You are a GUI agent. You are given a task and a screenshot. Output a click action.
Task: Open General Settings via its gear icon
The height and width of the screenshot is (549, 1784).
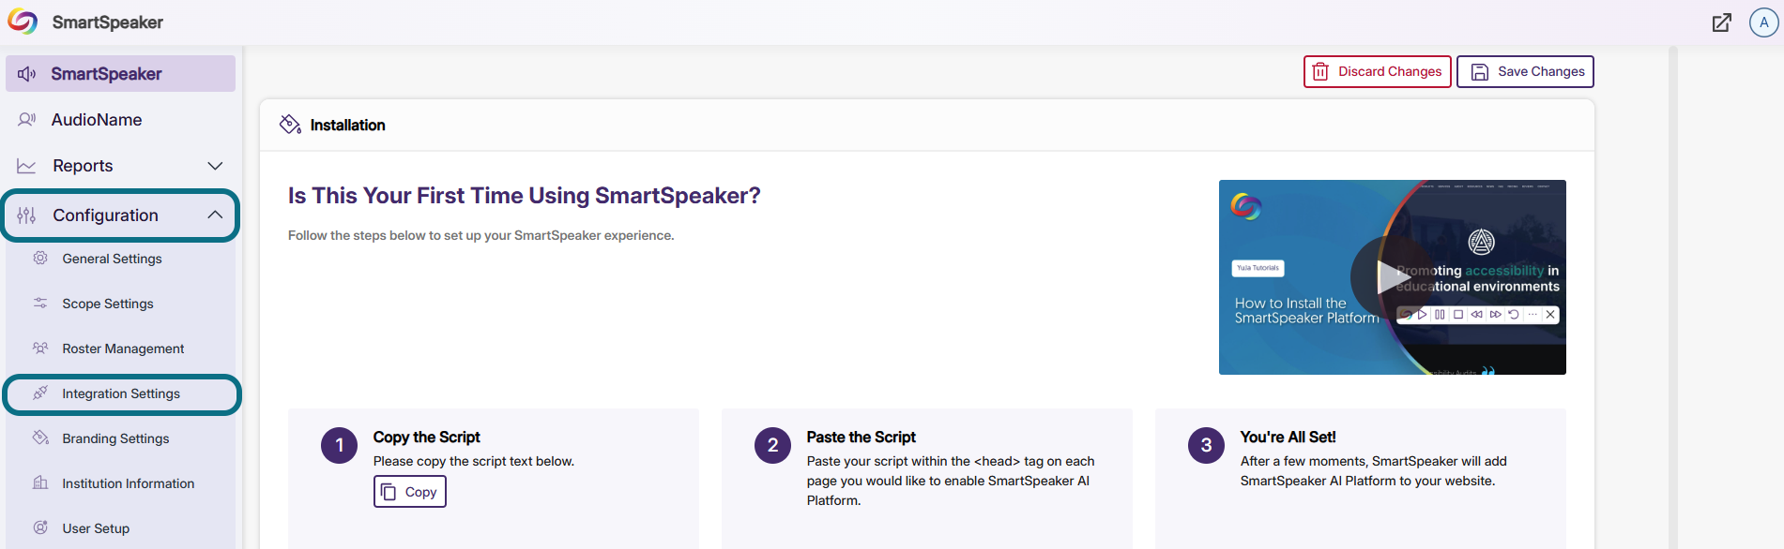[40, 258]
